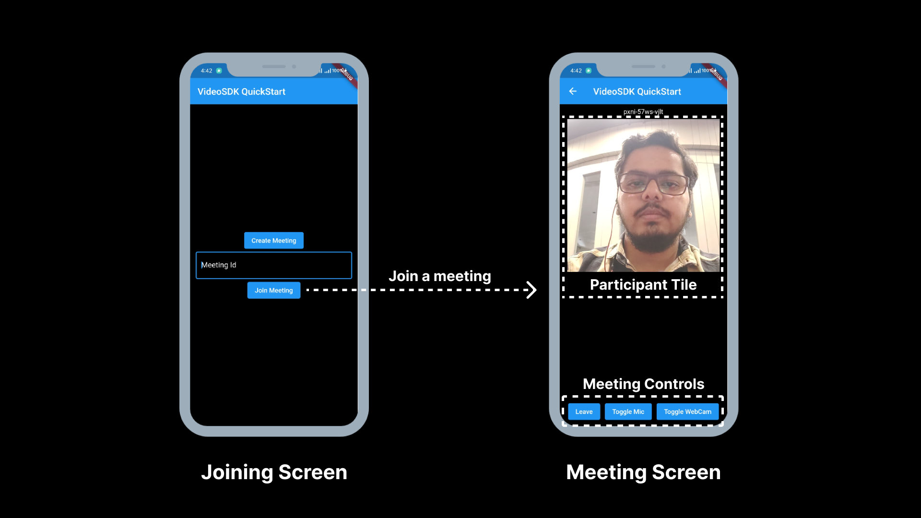Toggle the microphone with Toggle Mic
This screenshot has height=518, width=921.
tap(627, 411)
